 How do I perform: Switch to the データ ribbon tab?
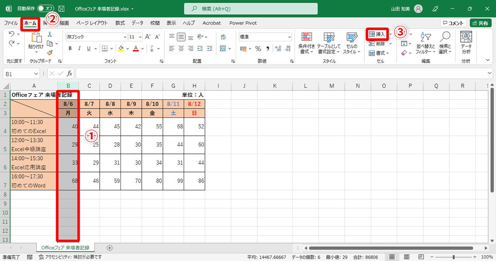pos(137,23)
